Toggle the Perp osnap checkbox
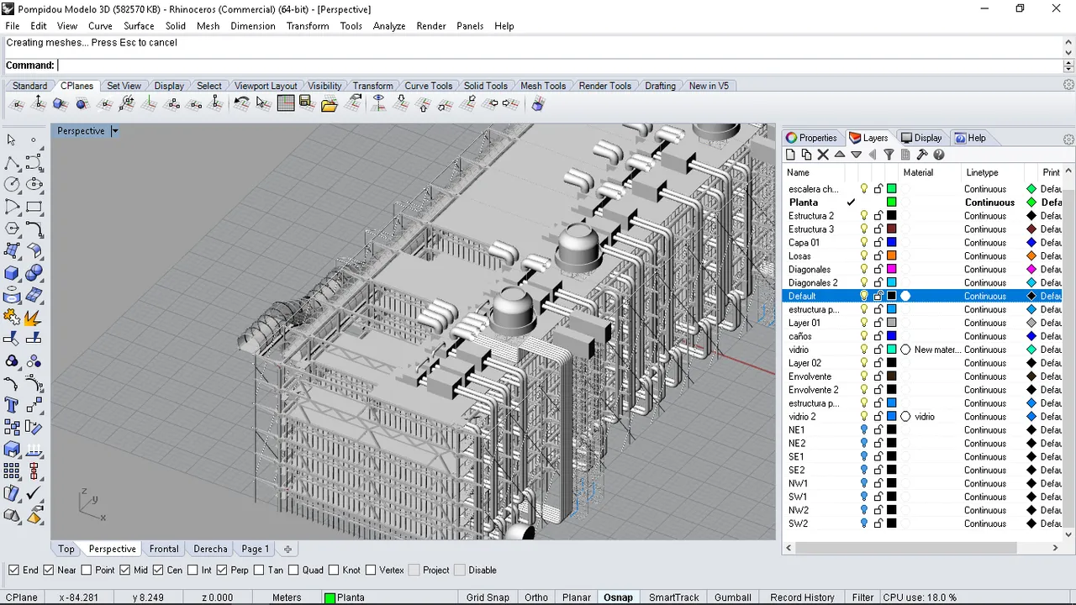 (x=222, y=570)
